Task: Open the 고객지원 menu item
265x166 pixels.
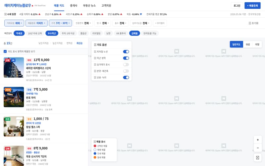Action: click(x=106, y=6)
